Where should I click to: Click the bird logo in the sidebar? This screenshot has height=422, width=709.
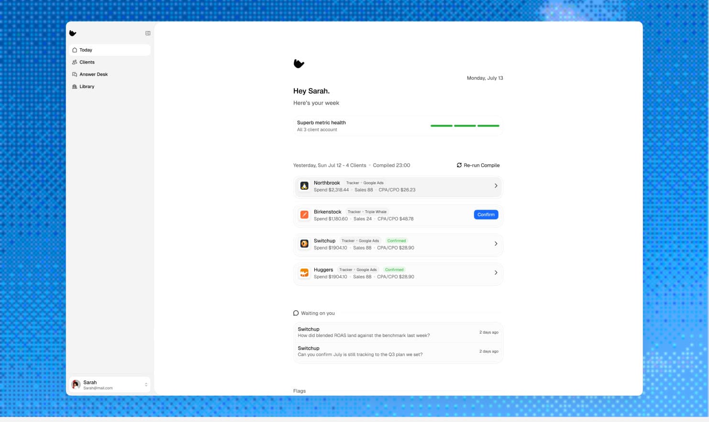tap(73, 33)
